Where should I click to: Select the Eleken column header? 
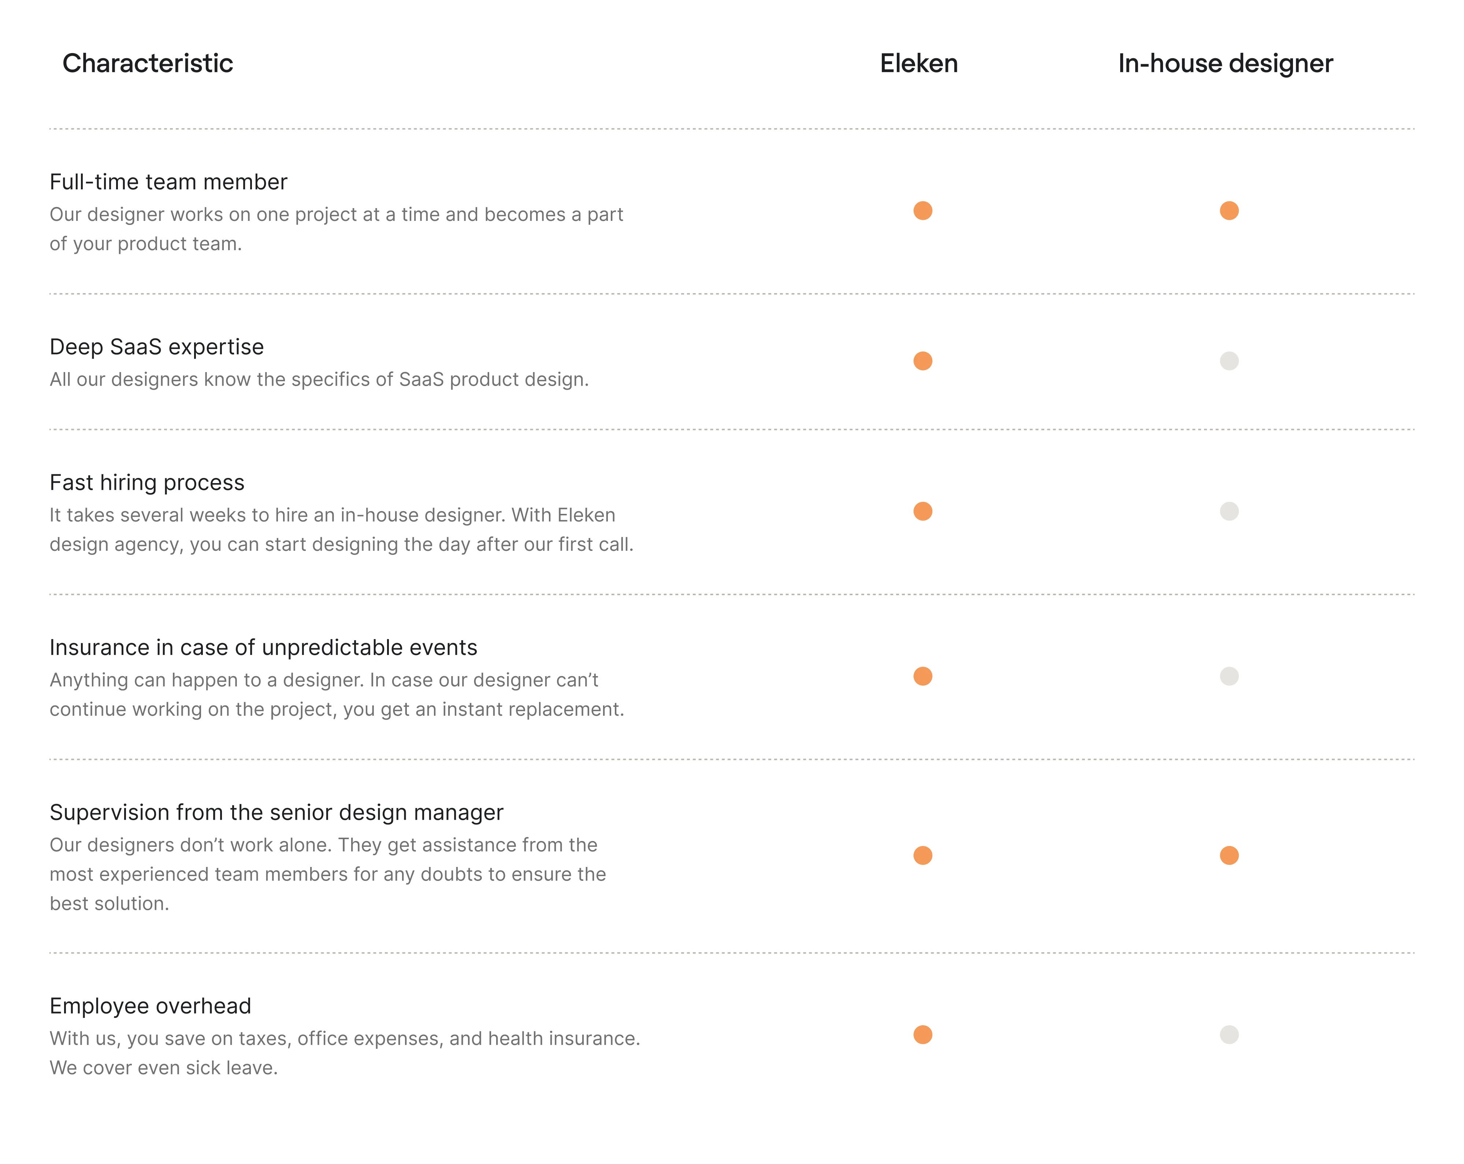click(x=919, y=63)
